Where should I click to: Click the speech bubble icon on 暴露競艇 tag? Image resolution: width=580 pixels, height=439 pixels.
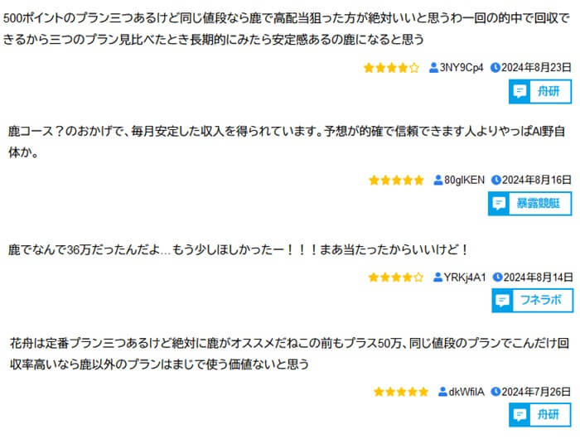coord(499,203)
